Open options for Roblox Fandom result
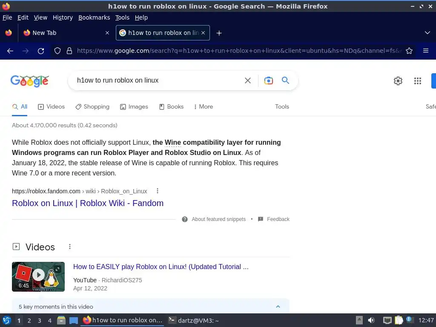 click(158, 191)
